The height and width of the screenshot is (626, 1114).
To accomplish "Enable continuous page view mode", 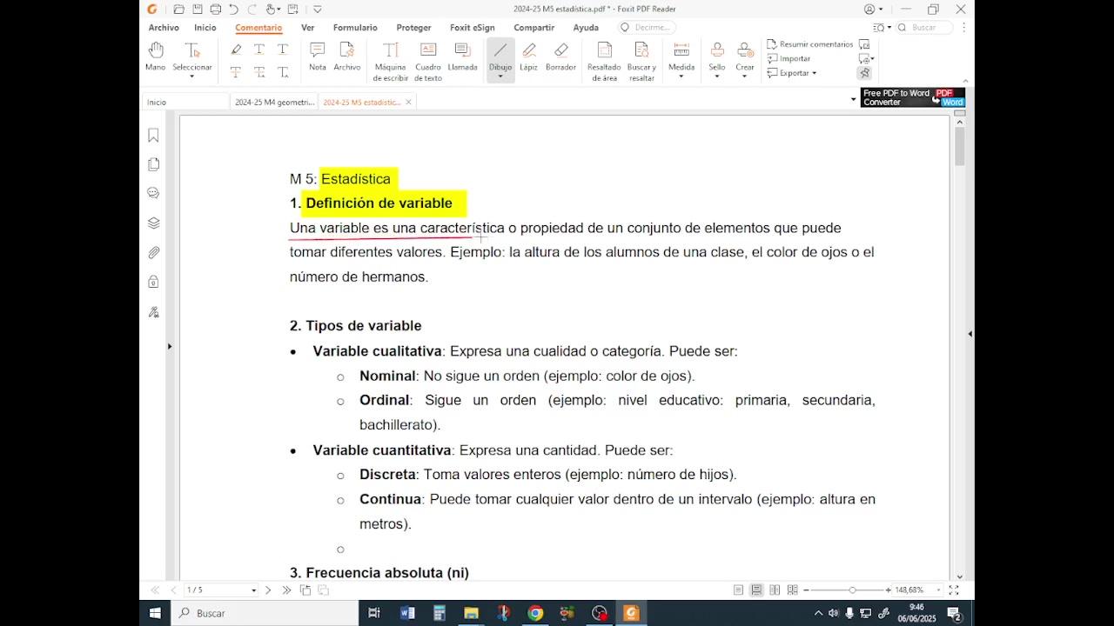I will (x=756, y=590).
